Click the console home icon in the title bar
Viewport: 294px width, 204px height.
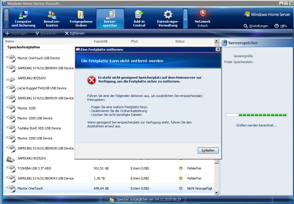click(4, 3)
